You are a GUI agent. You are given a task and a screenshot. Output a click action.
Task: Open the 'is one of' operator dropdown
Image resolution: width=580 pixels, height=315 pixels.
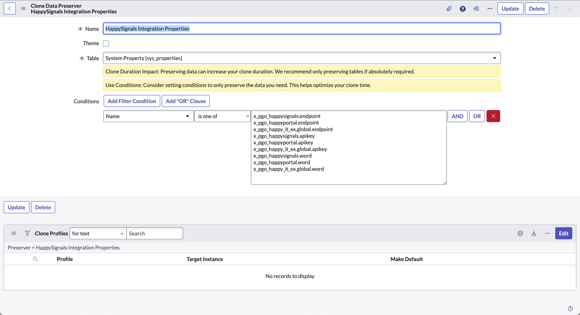point(222,116)
